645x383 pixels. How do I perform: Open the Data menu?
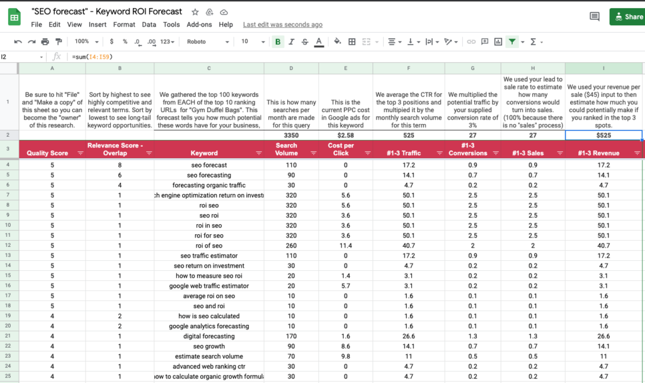click(149, 25)
